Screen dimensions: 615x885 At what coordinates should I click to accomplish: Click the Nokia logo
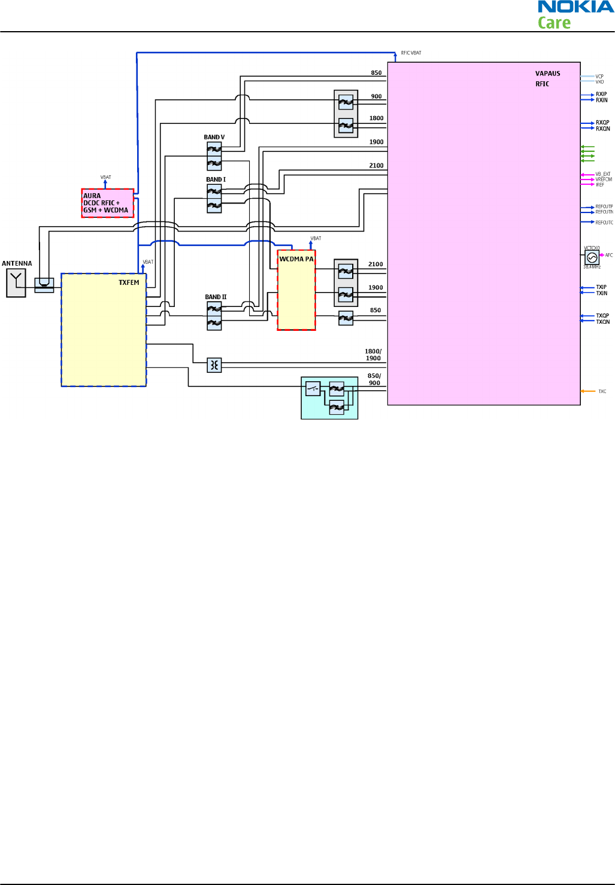click(575, 7)
